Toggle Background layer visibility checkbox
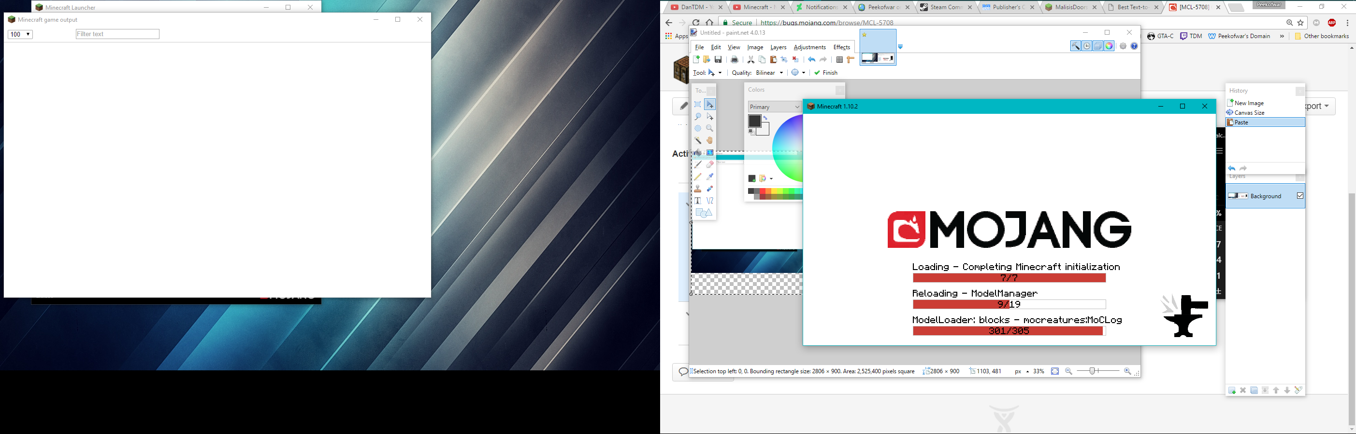This screenshot has height=434, width=1356. click(1299, 196)
